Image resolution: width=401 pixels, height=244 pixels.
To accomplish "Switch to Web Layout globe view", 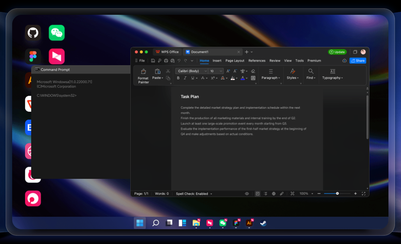I will 274,194.
